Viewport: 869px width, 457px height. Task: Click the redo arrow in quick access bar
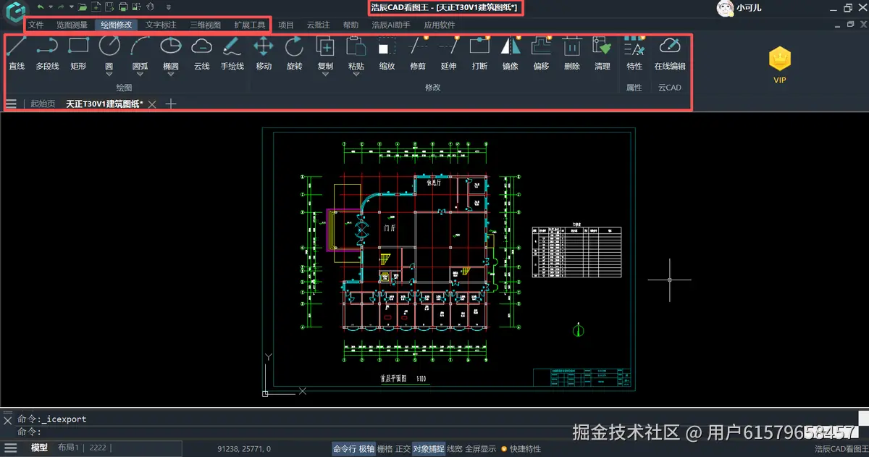point(62,7)
